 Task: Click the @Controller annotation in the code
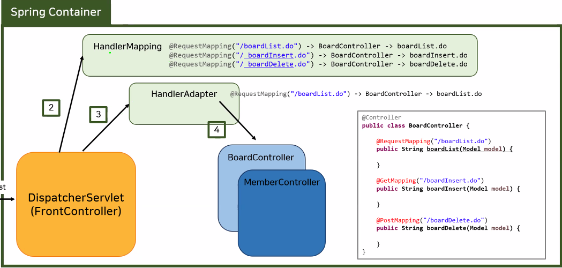coord(381,117)
